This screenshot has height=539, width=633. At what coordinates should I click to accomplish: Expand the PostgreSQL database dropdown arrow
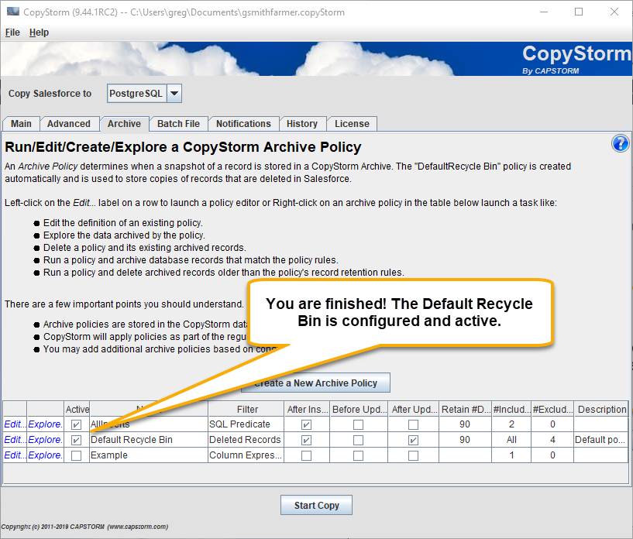[x=174, y=93]
